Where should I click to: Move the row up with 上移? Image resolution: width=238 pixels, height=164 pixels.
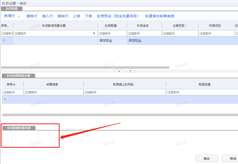(77, 16)
